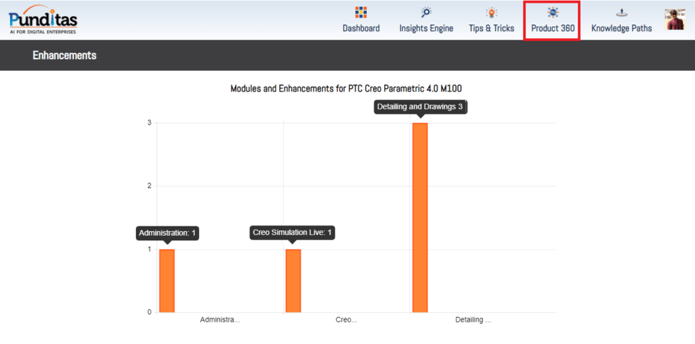Open the Knowledge Paths text label
695x344 pixels.
pyautogui.click(x=621, y=29)
